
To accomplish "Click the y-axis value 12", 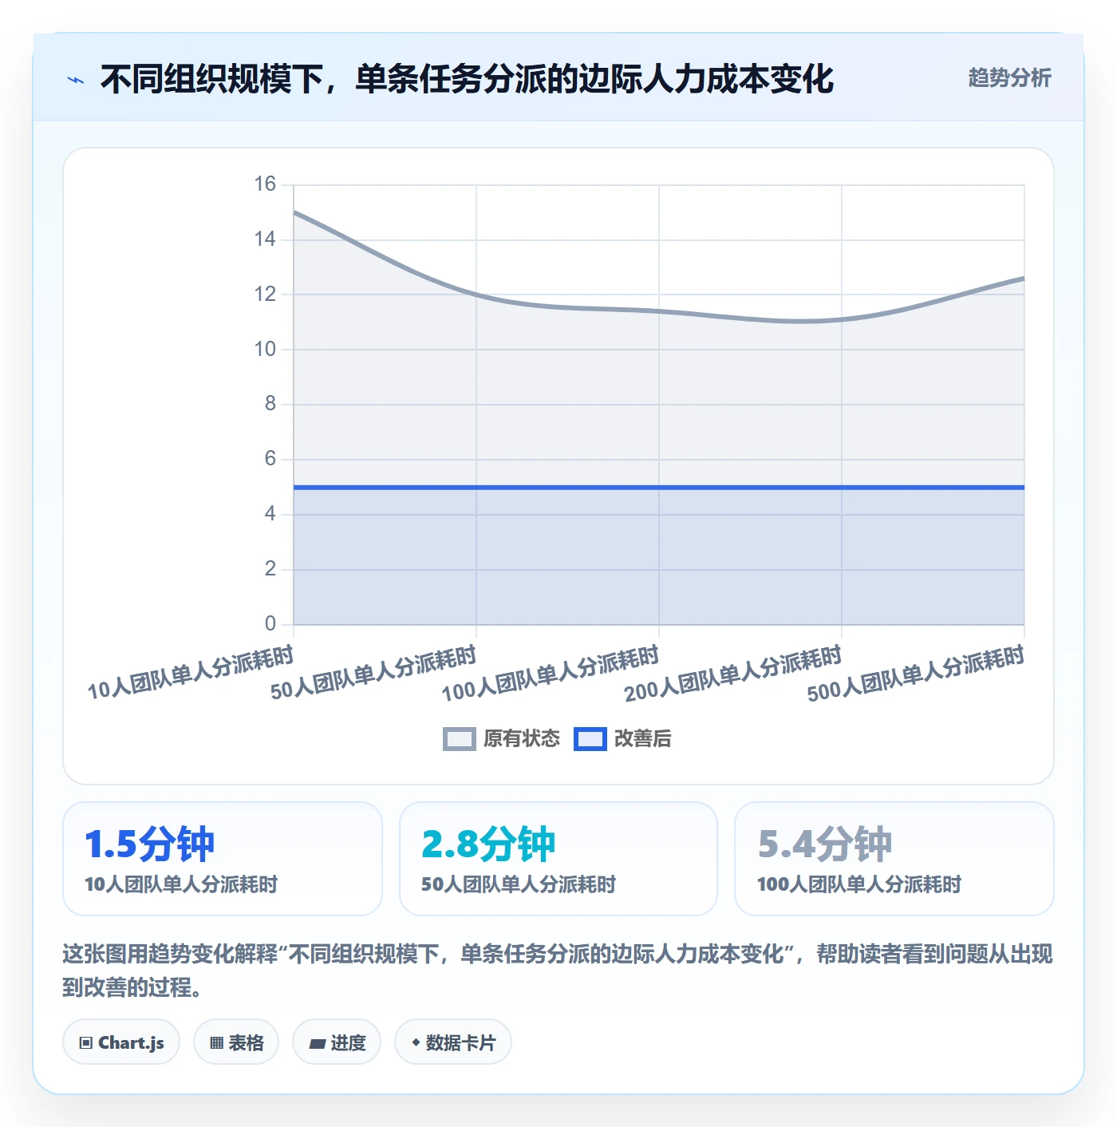I will click(265, 295).
